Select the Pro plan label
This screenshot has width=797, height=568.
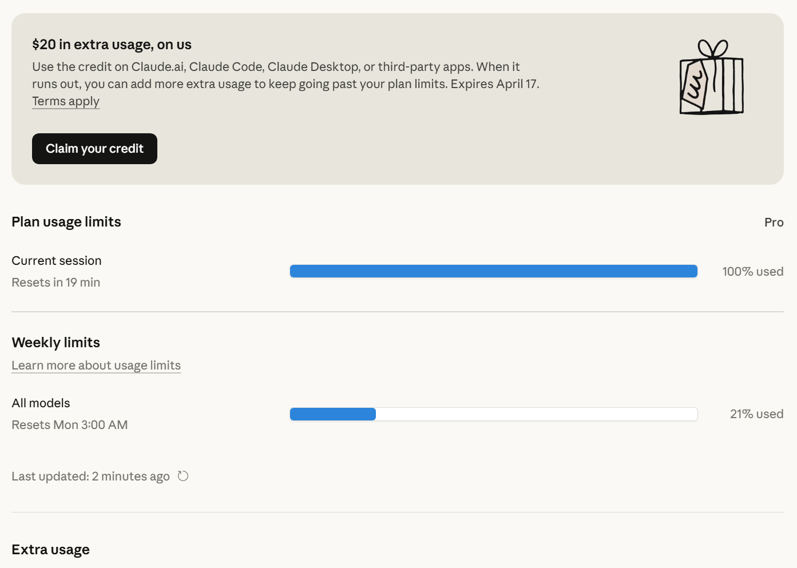coord(774,223)
